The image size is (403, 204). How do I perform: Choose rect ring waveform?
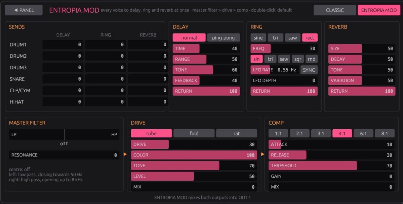(310, 38)
